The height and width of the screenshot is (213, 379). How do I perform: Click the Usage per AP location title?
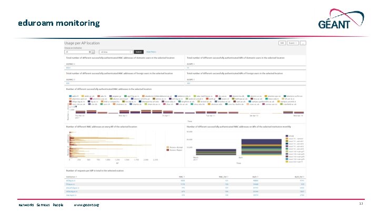[82, 43]
